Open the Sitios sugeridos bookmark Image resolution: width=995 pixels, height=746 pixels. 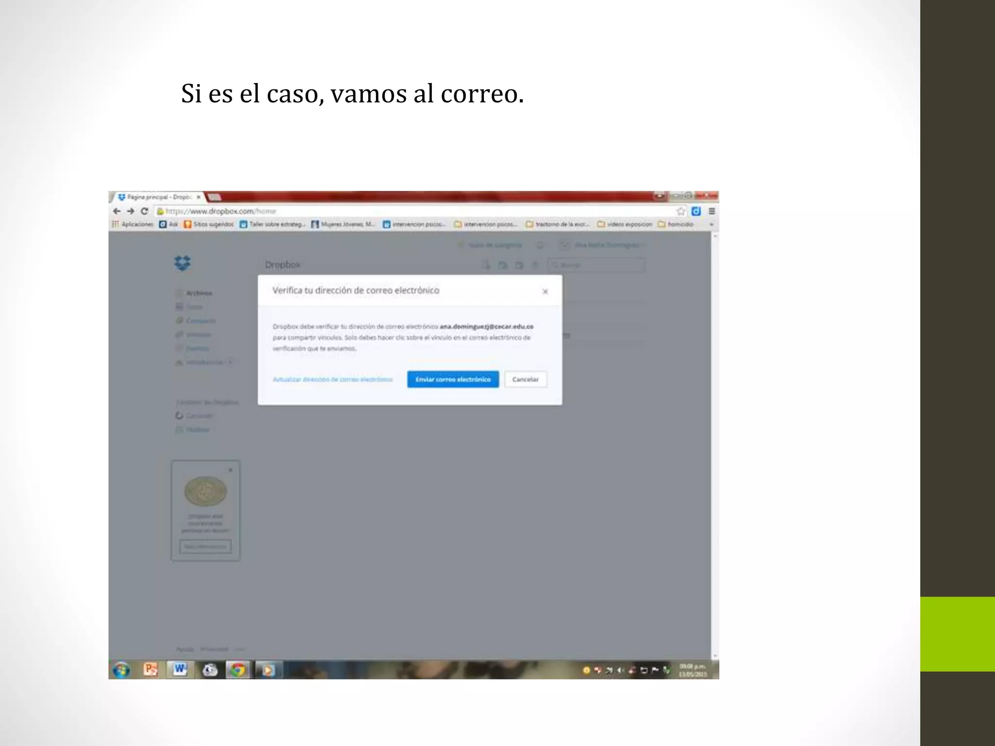tap(208, 224)
